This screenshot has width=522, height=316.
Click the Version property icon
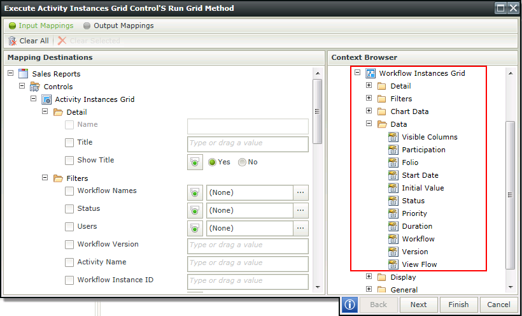(x=393, y=252)
